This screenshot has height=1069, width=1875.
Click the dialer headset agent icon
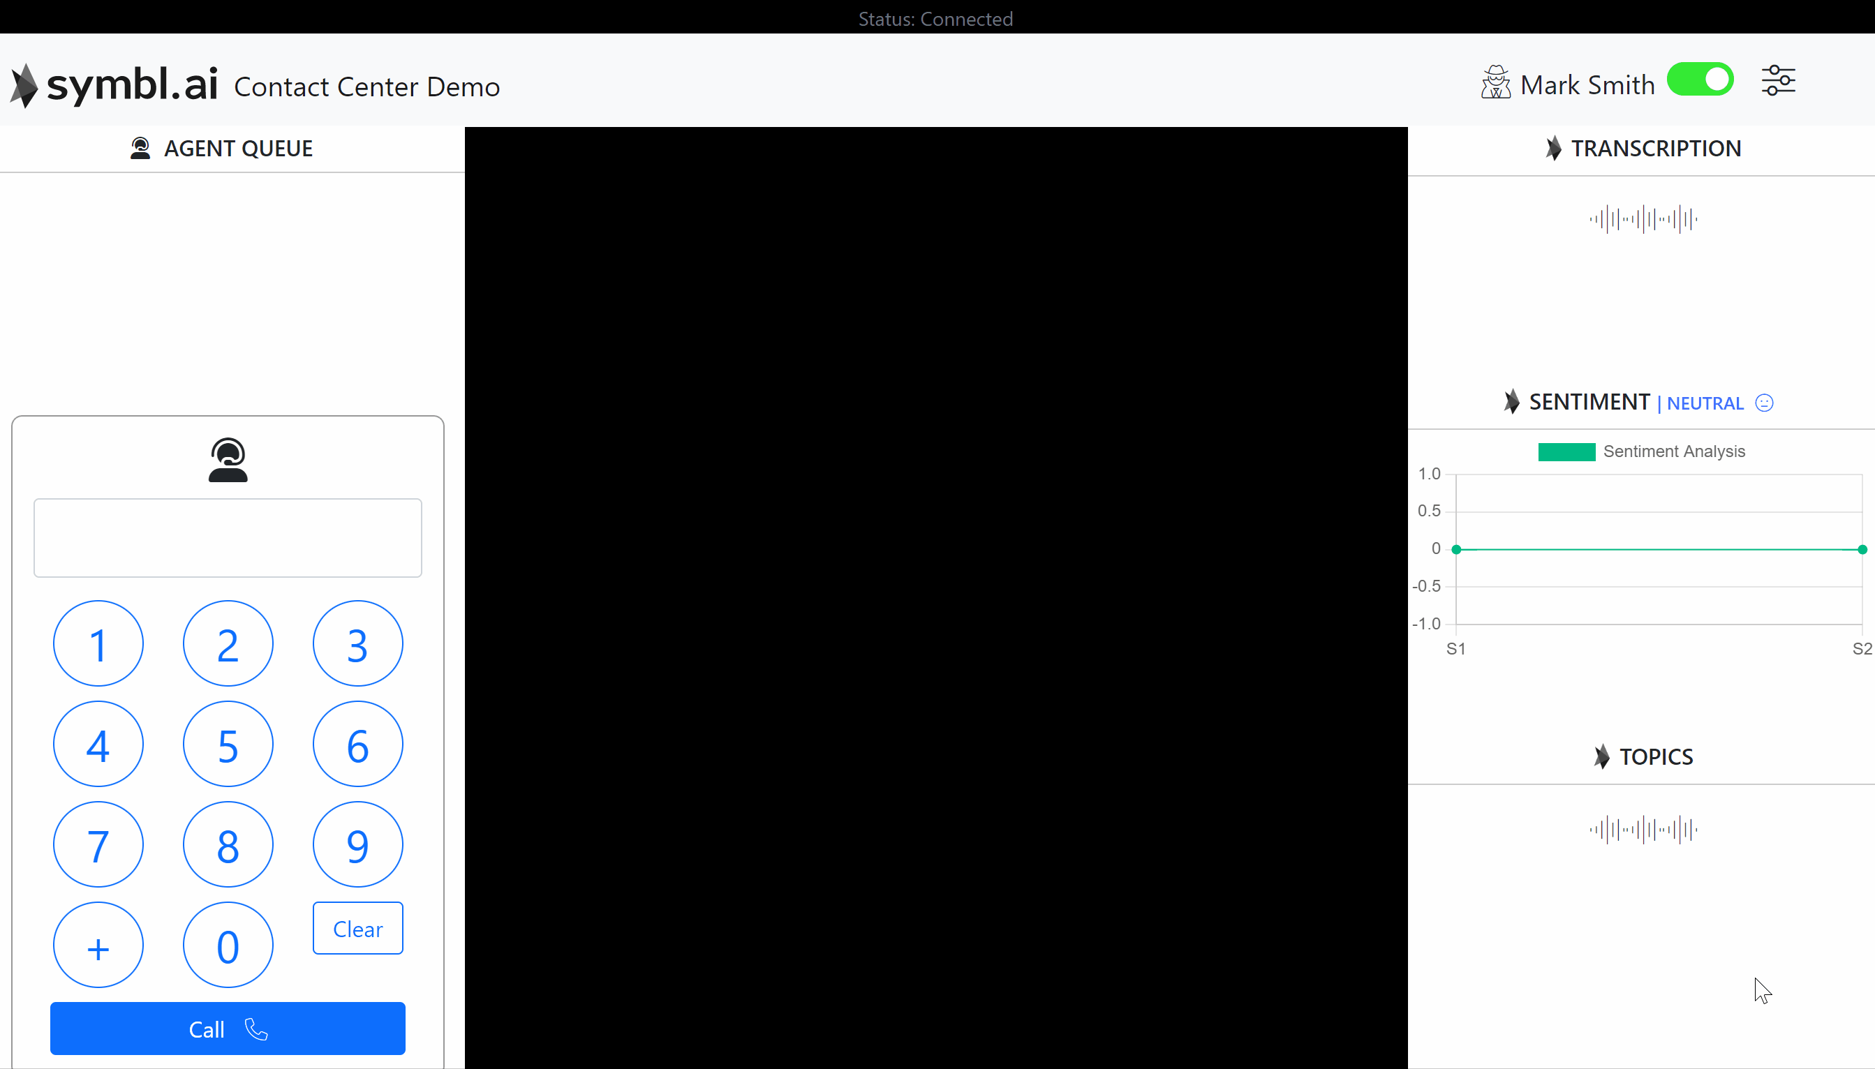tap(228, 461)
